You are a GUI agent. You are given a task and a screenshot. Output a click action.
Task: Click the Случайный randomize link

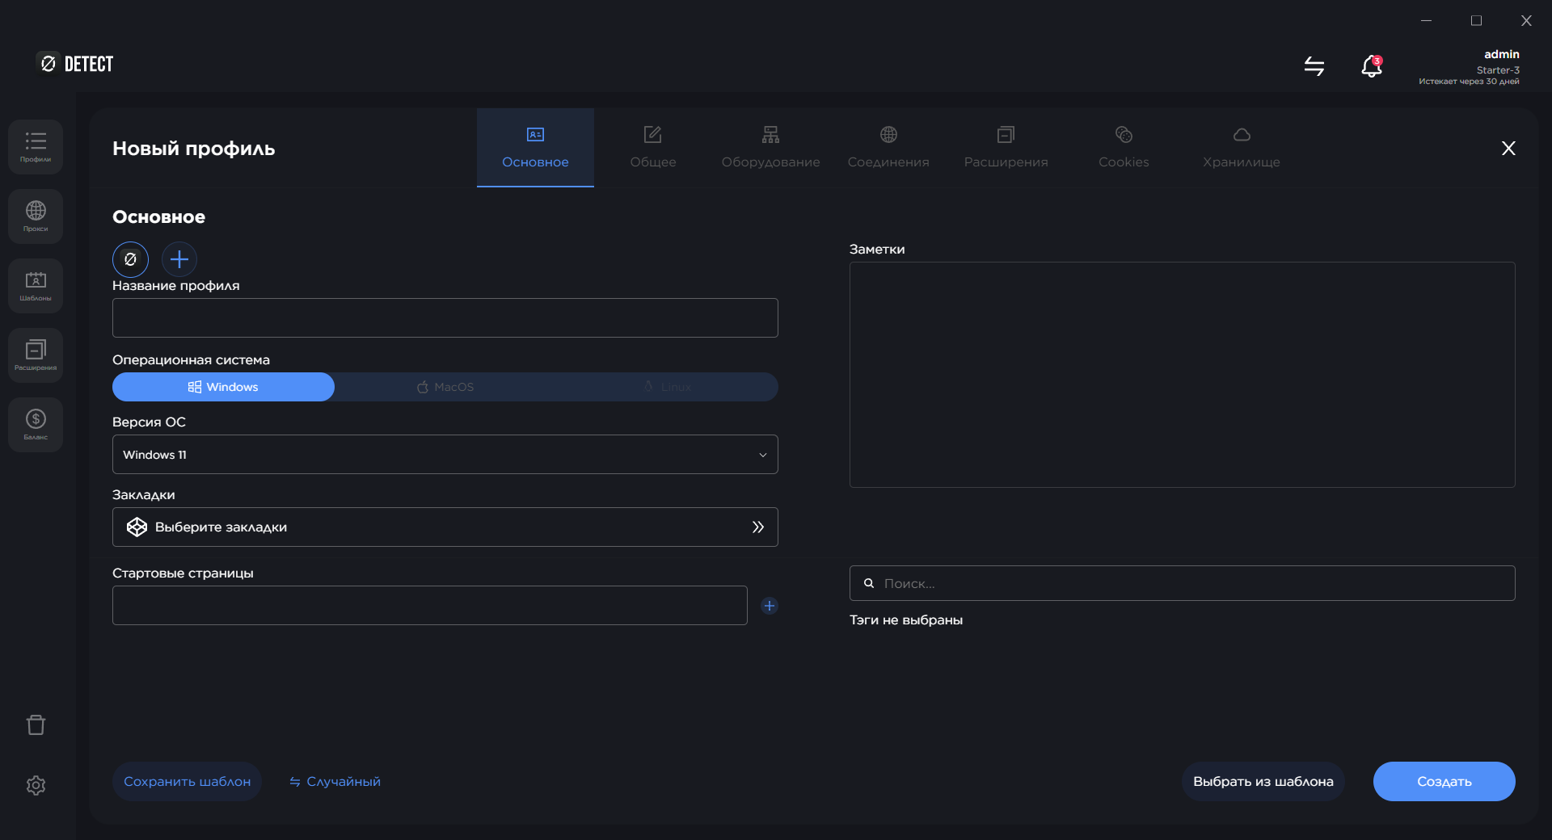pyautogui.click(x=335, y=781)
